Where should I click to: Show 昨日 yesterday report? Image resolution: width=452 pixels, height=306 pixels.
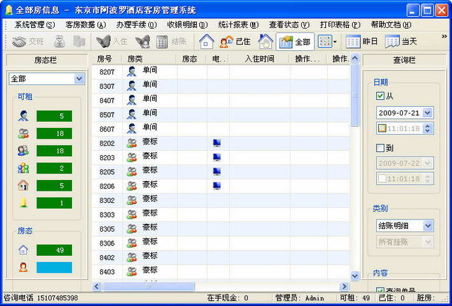pyautogui.click(x=362, y=42)
